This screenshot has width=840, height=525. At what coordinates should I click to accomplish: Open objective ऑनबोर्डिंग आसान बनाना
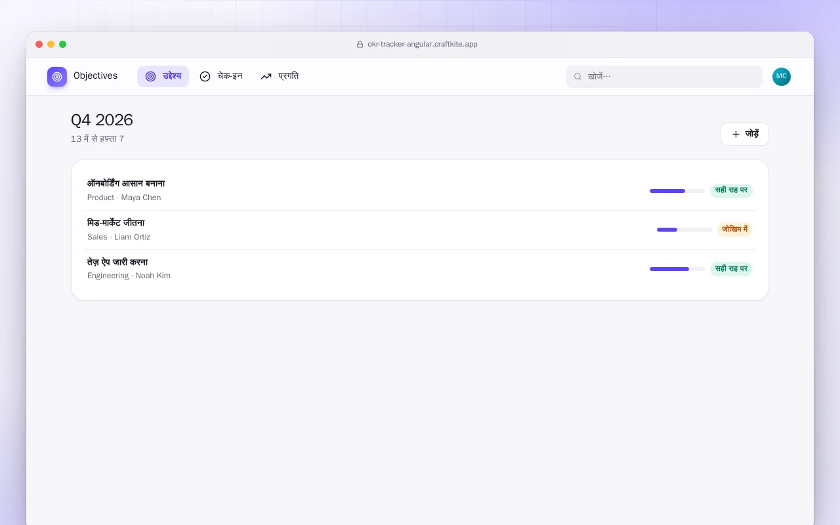coord(420,191)
